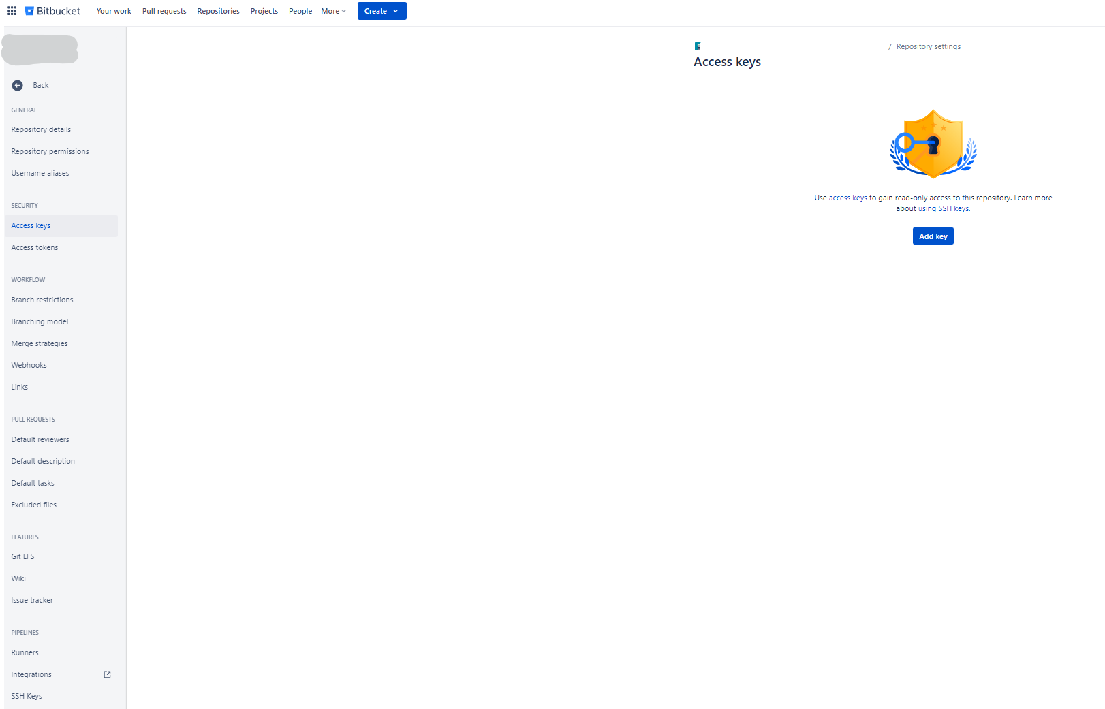Click the Back label in the sidebar

pos(41,85)
